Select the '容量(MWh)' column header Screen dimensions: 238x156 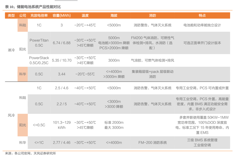tap(62, 15)
